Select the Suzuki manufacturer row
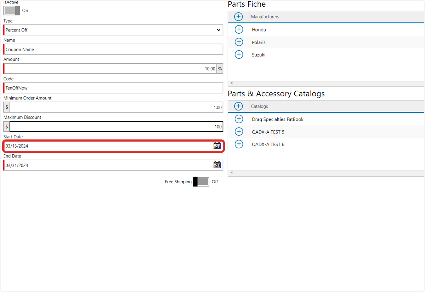 326,55
